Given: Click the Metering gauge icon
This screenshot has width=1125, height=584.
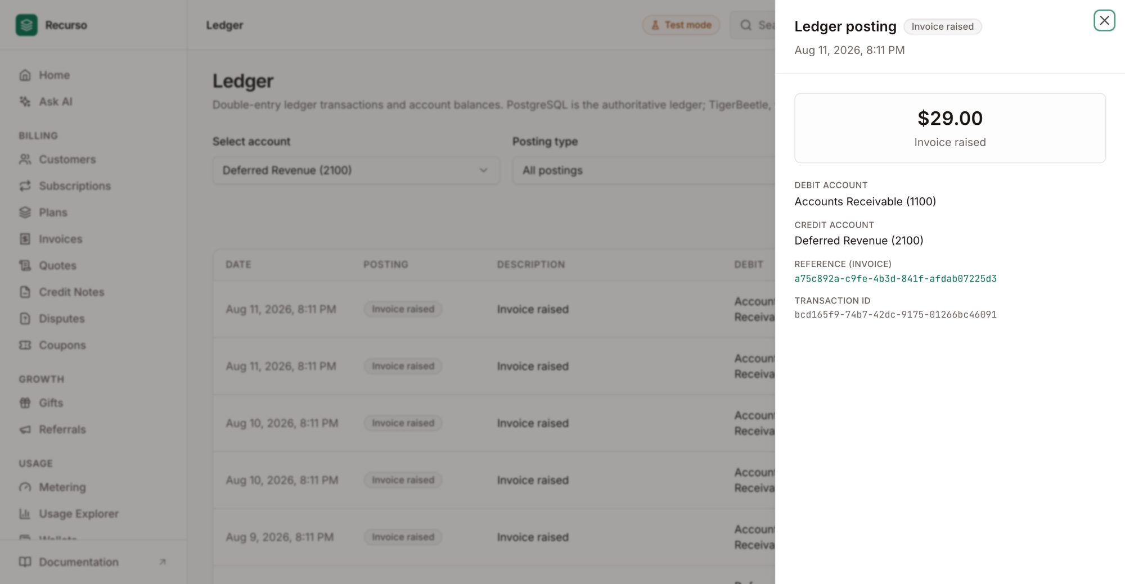Looking at the screenshot, I should point(25,487).
